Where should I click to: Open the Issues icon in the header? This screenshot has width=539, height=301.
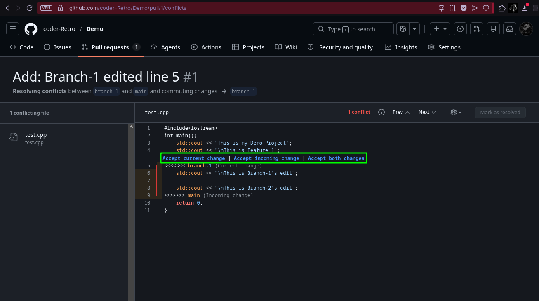tap(460, 29)
